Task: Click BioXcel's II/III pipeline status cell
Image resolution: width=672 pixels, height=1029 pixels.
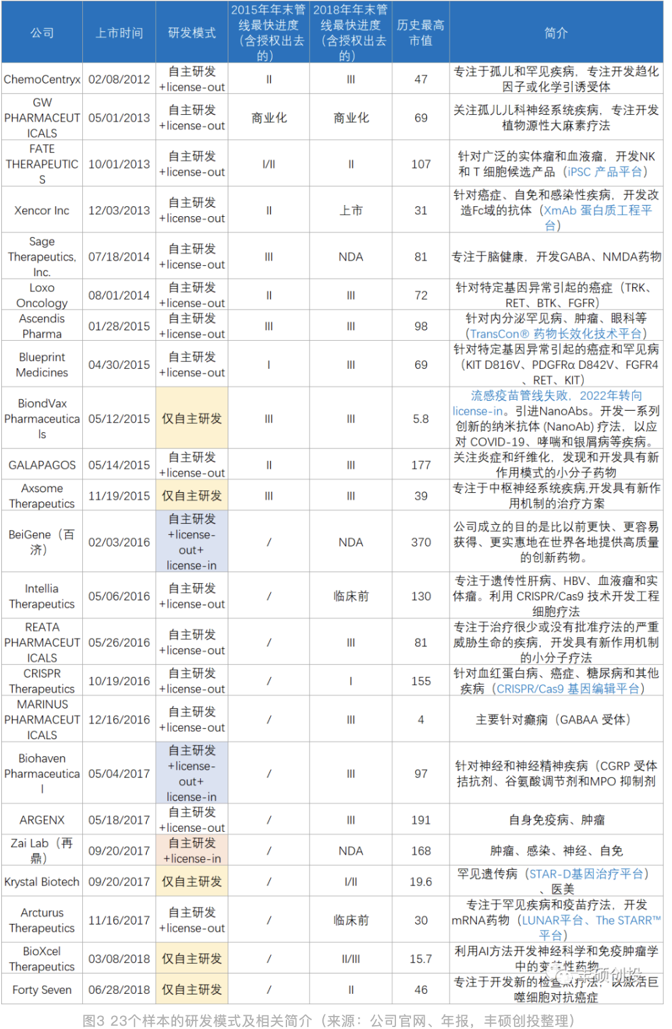Action: click(x=351, y=958)
